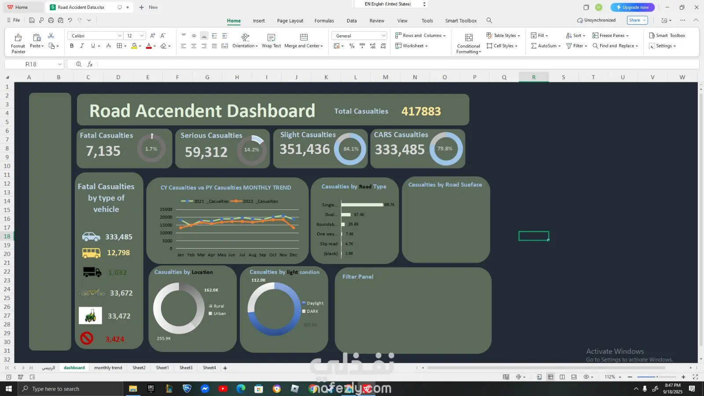Screen dimensions: 704x396
Task: Open Chrome from the Windows taskbar
Action: pyautogui.click(x=313, y=389)
